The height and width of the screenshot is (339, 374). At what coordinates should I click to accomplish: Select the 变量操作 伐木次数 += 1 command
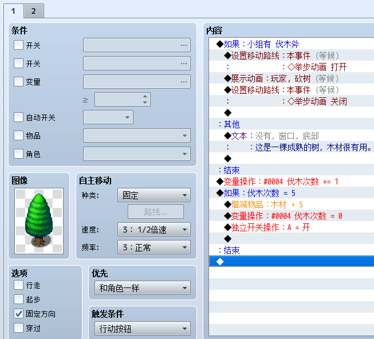292,182
